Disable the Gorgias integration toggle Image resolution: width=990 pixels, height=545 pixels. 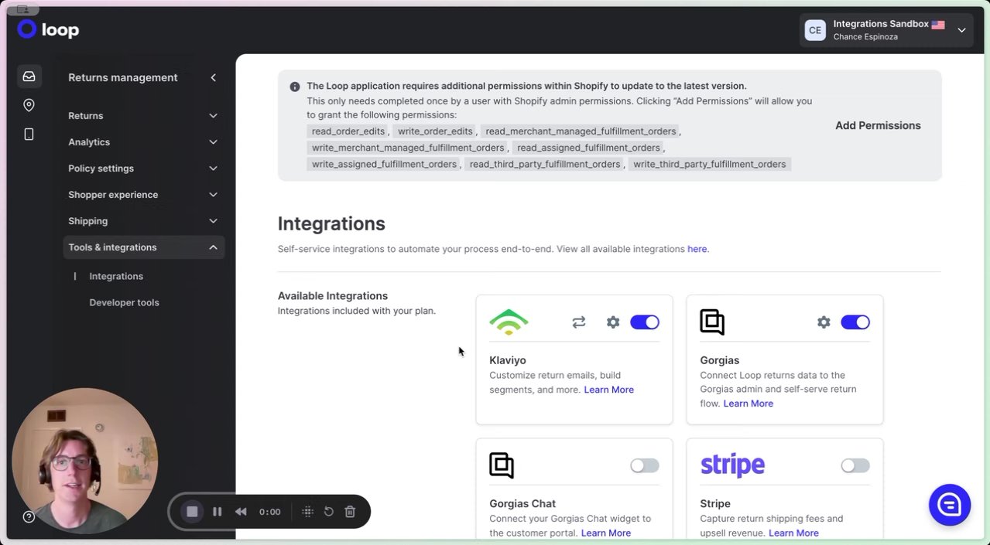pos(855,322)
